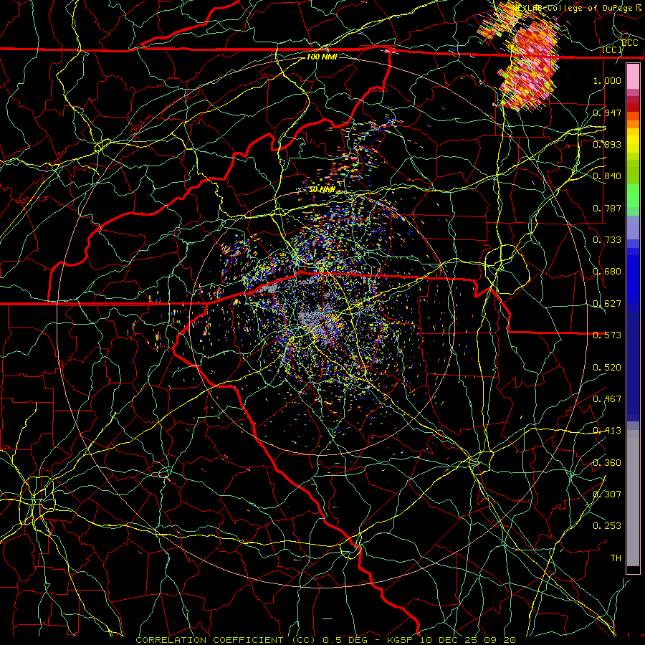Image resolution: width=645 pixels, height=645 pixels.
Task: Pick the gray swatch near 0.307
Action: tap(633, 498)
